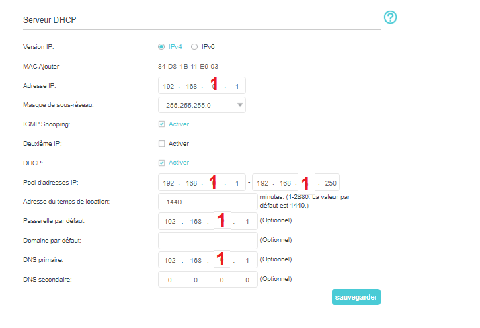Enable the Deuxième IP checkbox
Image resolution: width=480 pixels, height=328 pixels.
161,144
